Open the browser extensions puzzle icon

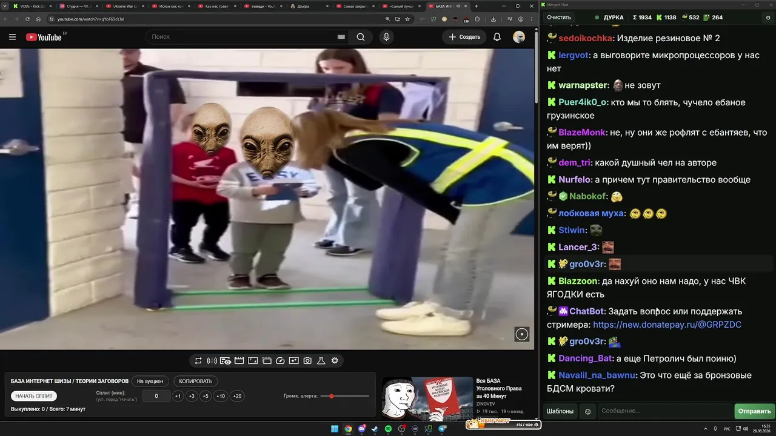(x=478, y=19)
